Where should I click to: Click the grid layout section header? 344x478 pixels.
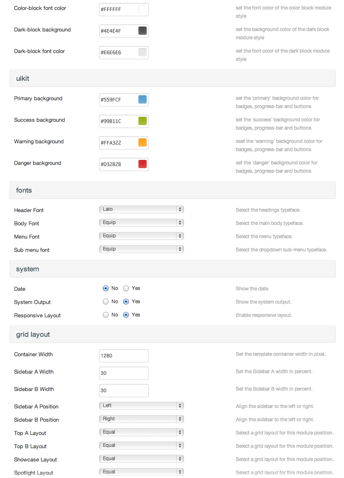(172, 334)
